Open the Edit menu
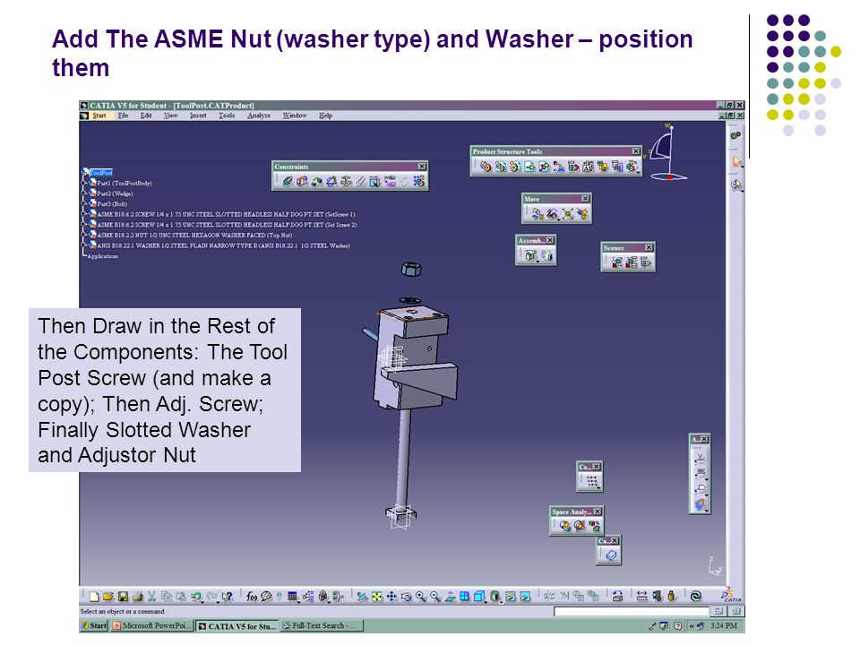Screen dimensions: 860x645 point(146,116)
